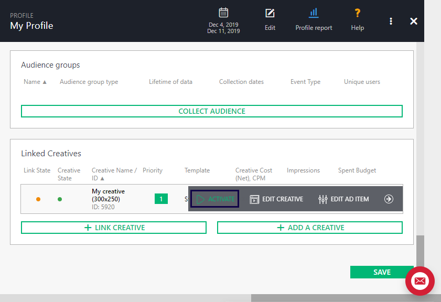Toggle the orange Link State indicator
The image size is (441, 302).
tap(38, 199)
